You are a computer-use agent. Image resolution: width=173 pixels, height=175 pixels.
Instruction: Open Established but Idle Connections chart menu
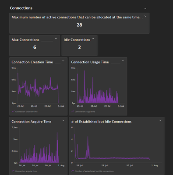pos(160,120)
